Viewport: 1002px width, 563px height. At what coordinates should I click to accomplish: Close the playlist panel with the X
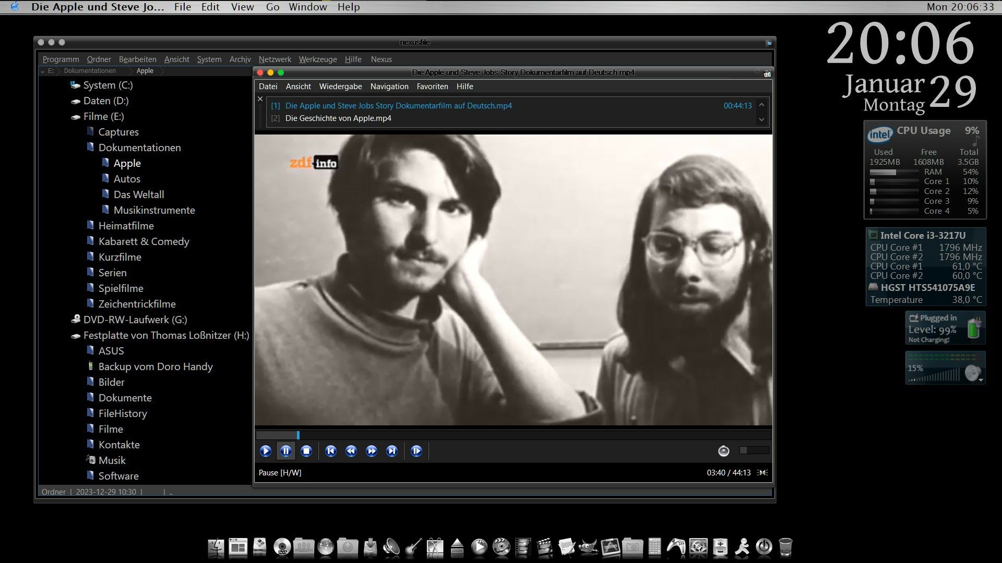pos(260,99)
